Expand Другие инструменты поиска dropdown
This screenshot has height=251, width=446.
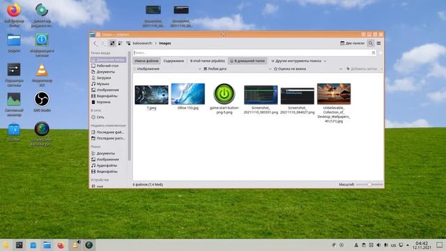tap(299, 61)
